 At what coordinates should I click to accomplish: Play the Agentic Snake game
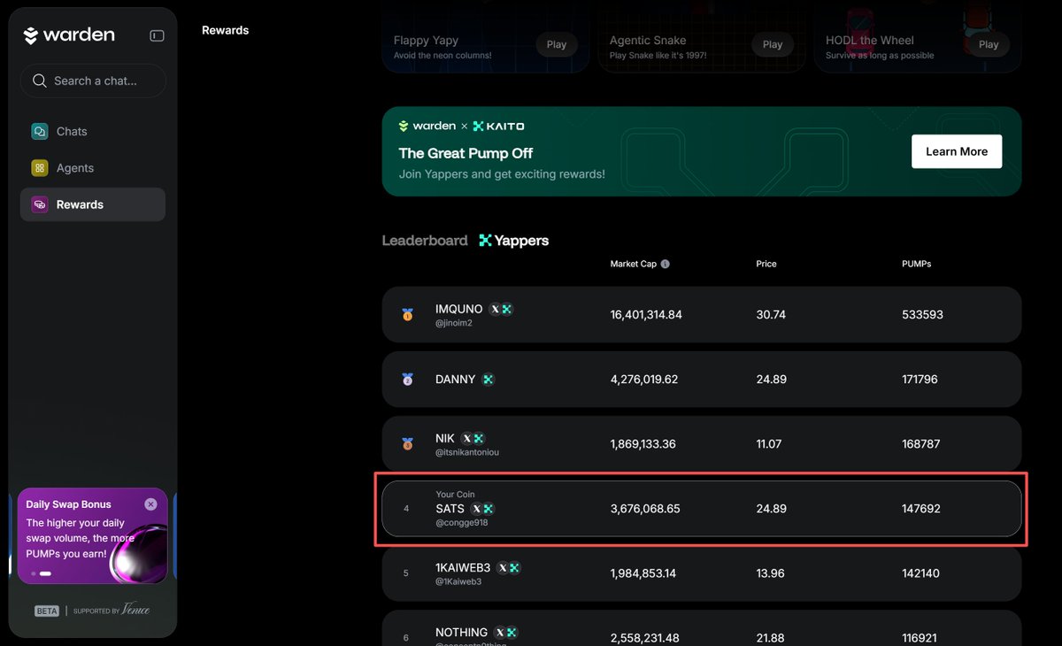[x=773, y=44]
